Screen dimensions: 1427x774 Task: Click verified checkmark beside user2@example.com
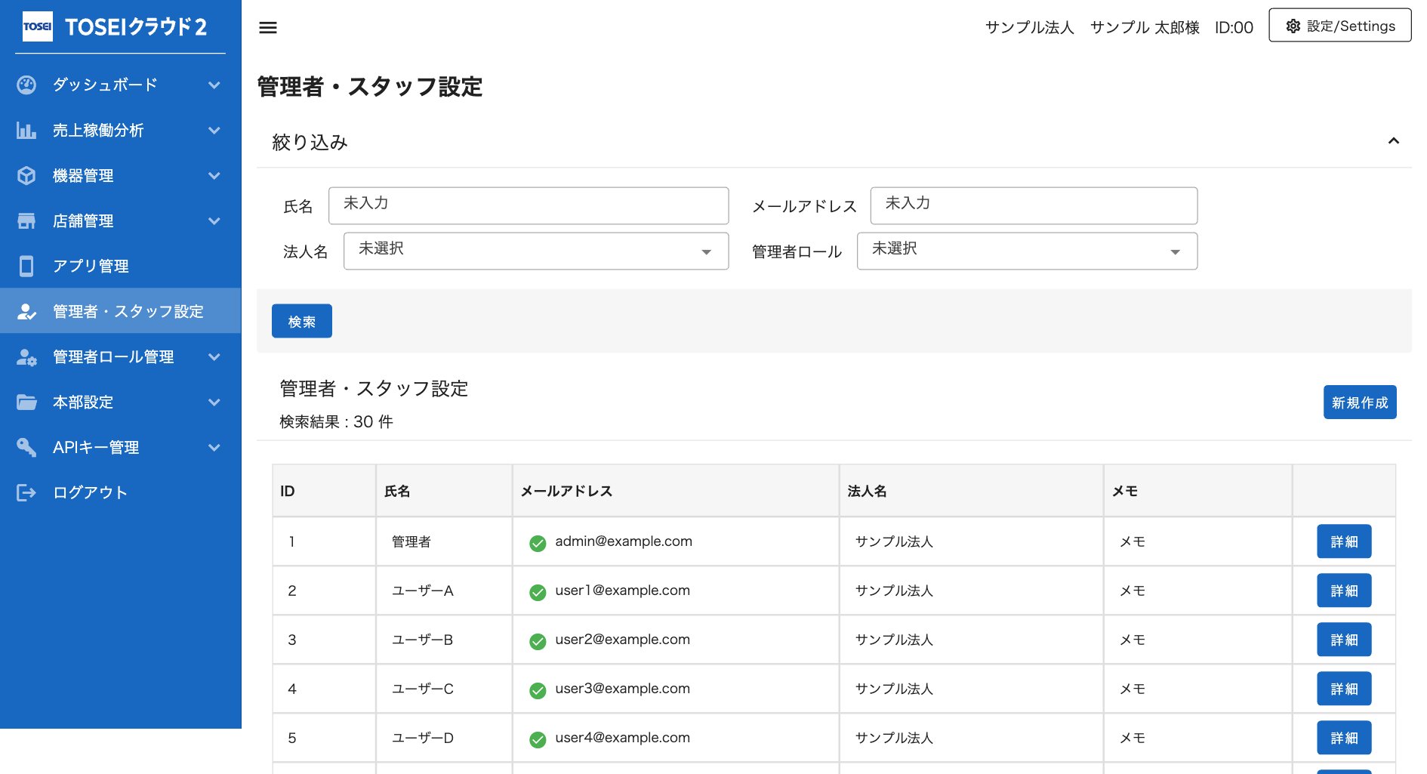(x=538, y=641)
